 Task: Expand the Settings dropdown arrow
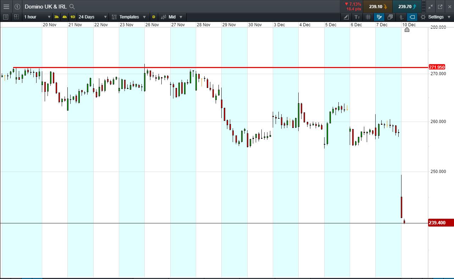[x=449, y=17]
